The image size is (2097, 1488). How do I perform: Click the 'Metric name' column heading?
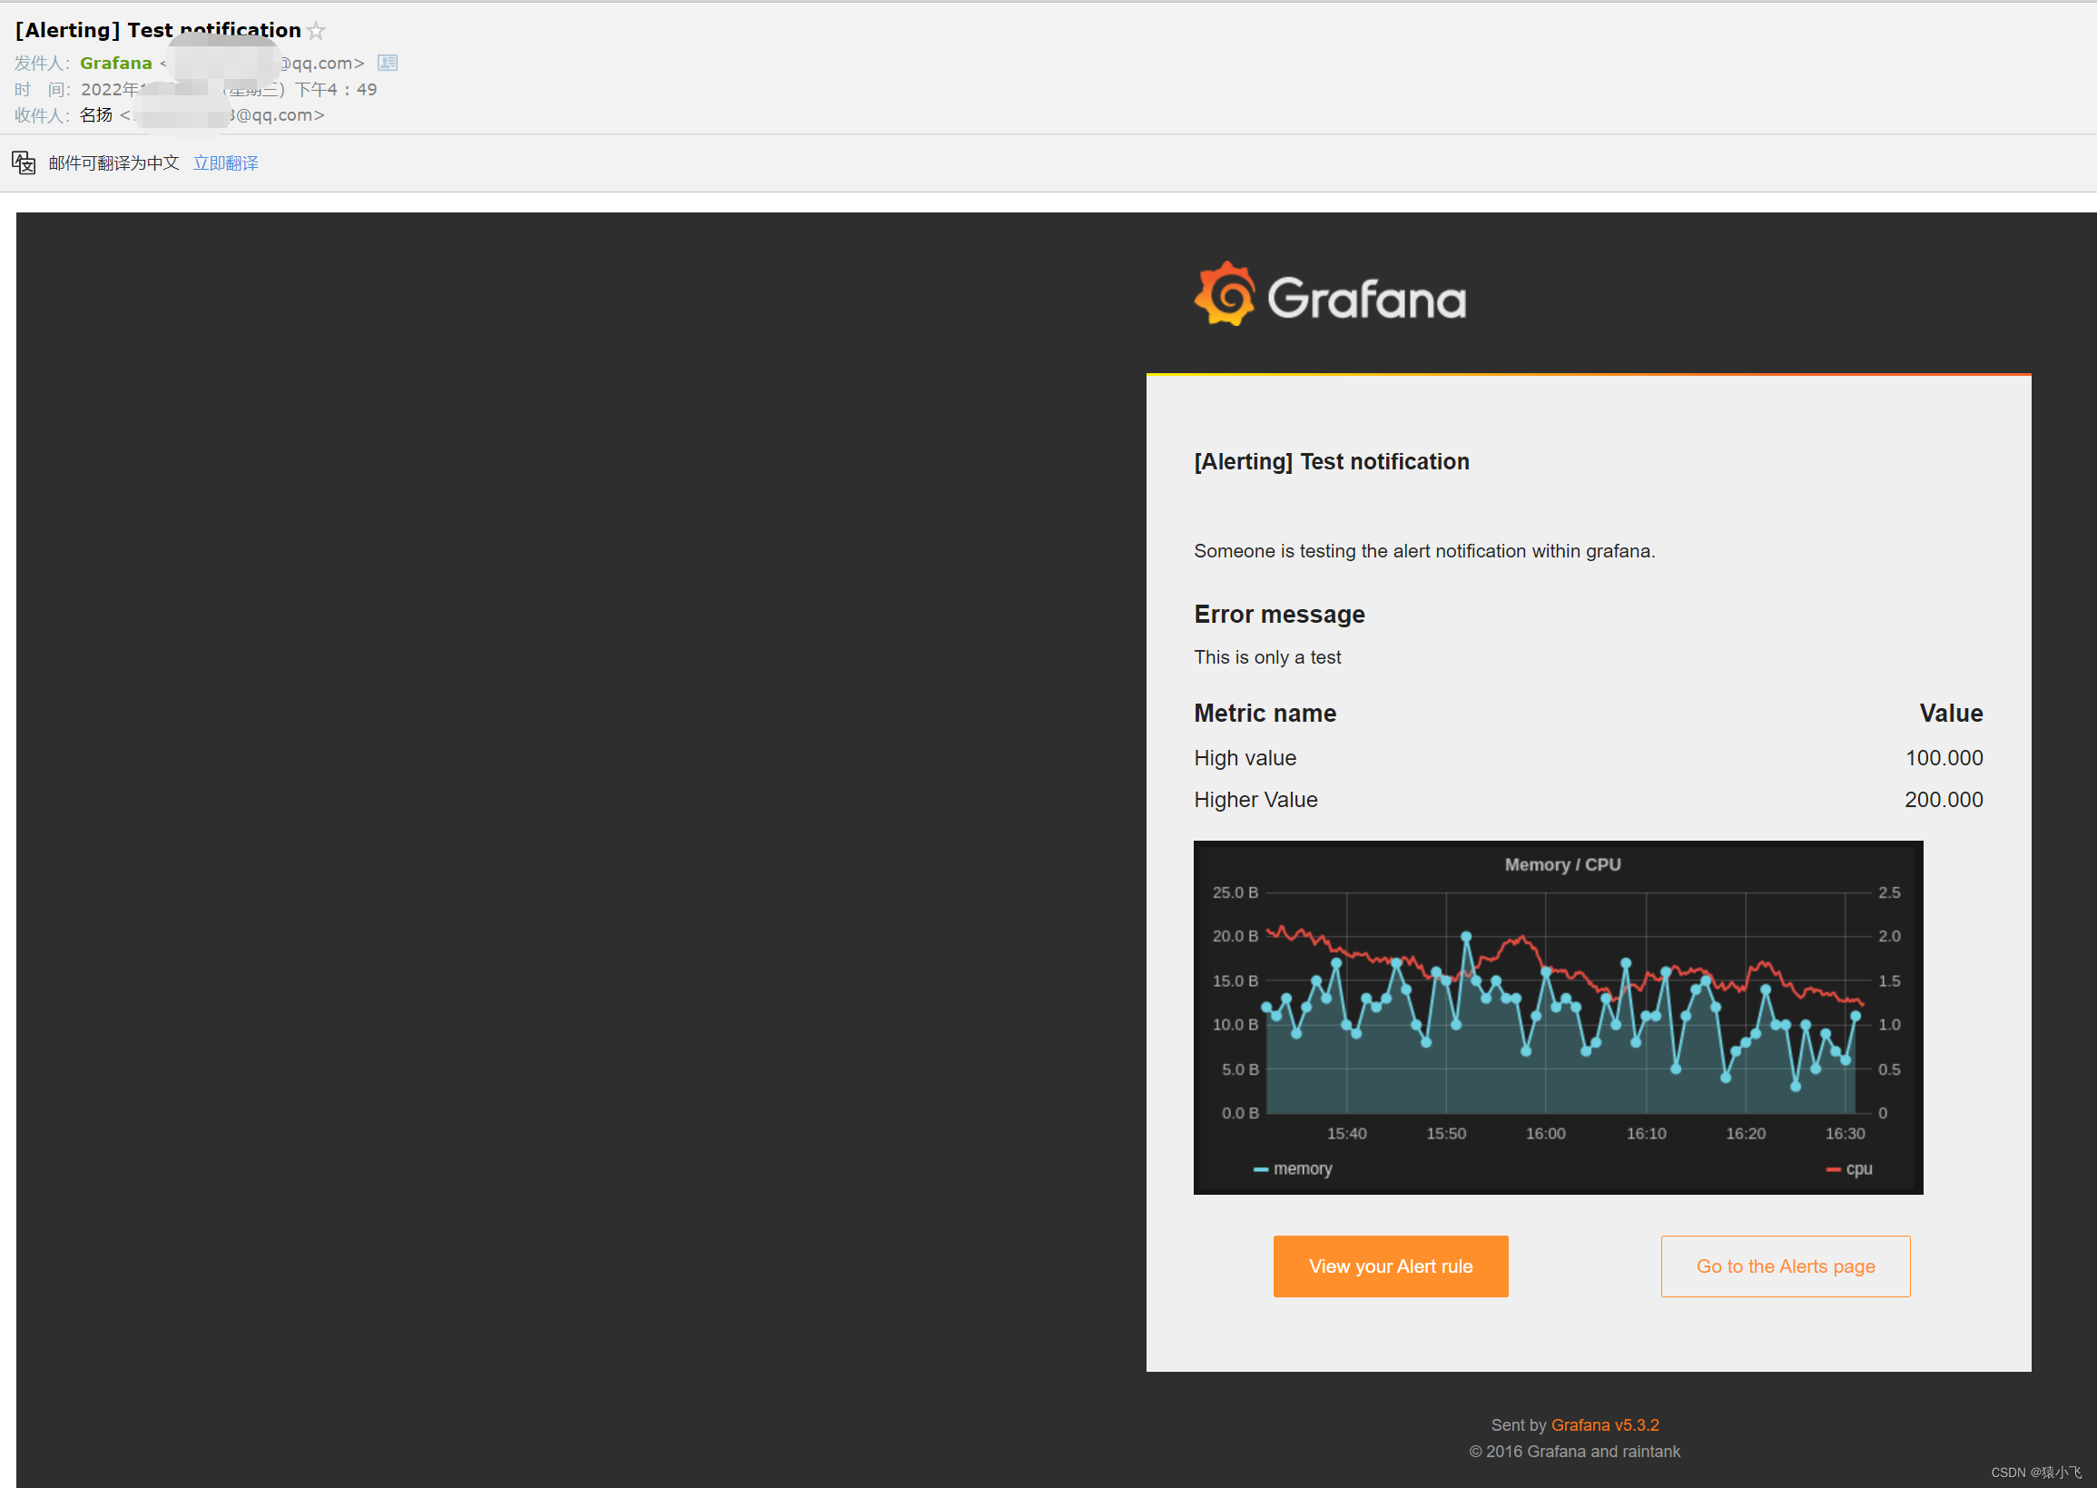click(x=1265, y=713)
